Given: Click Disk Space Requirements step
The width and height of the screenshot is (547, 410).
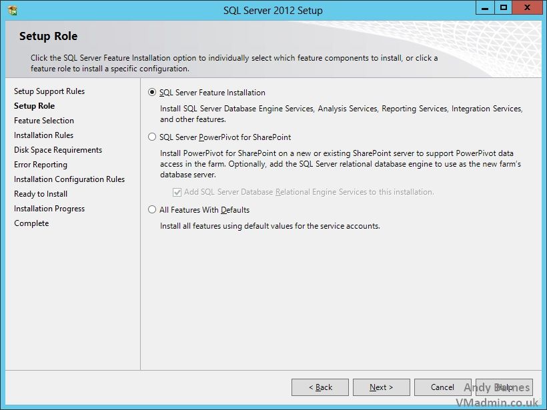Looking at the screenshot, I should [58, 150].
